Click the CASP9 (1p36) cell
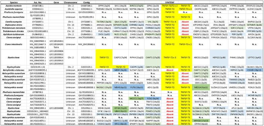The width and height of the screenshot is (264, 126). click(x=137, y=67)
